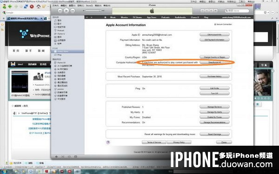Viewport: 279px width, 174px height.
Task: Go to the iTunes Store home icon
Action: click(x=105, y=17)
